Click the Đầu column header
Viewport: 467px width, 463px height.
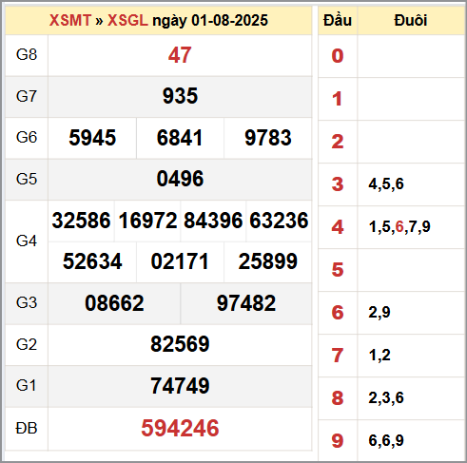point(338,20)
